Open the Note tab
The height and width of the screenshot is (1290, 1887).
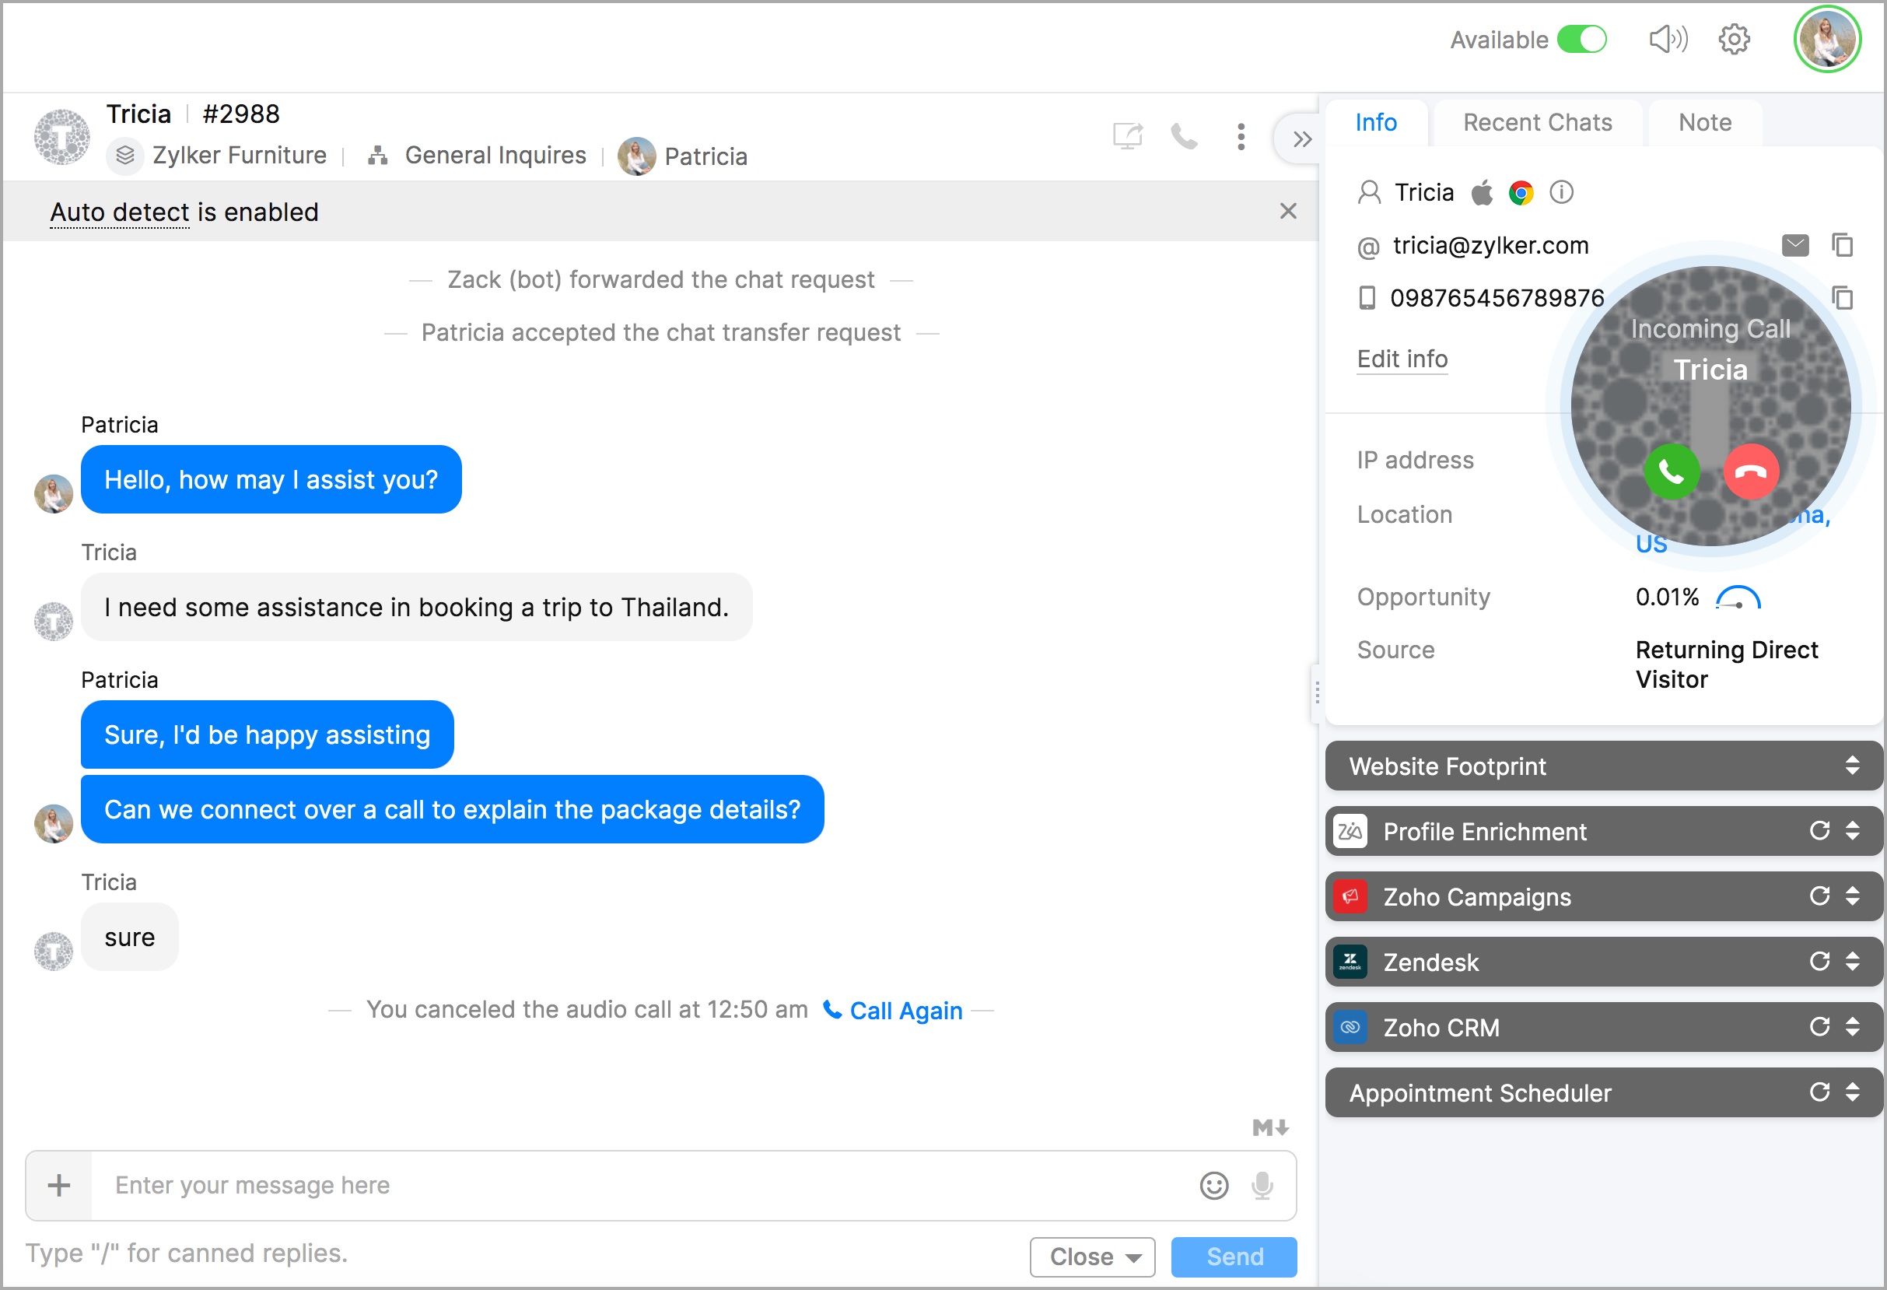click(x=1704, y=123)
